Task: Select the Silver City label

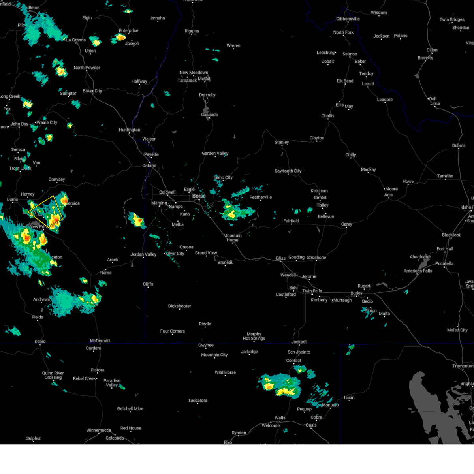Action: point(175,254)
